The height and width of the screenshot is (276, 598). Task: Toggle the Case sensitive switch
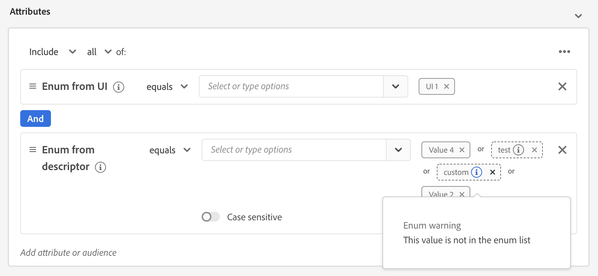pyautogui.click(x=210, y=217)
